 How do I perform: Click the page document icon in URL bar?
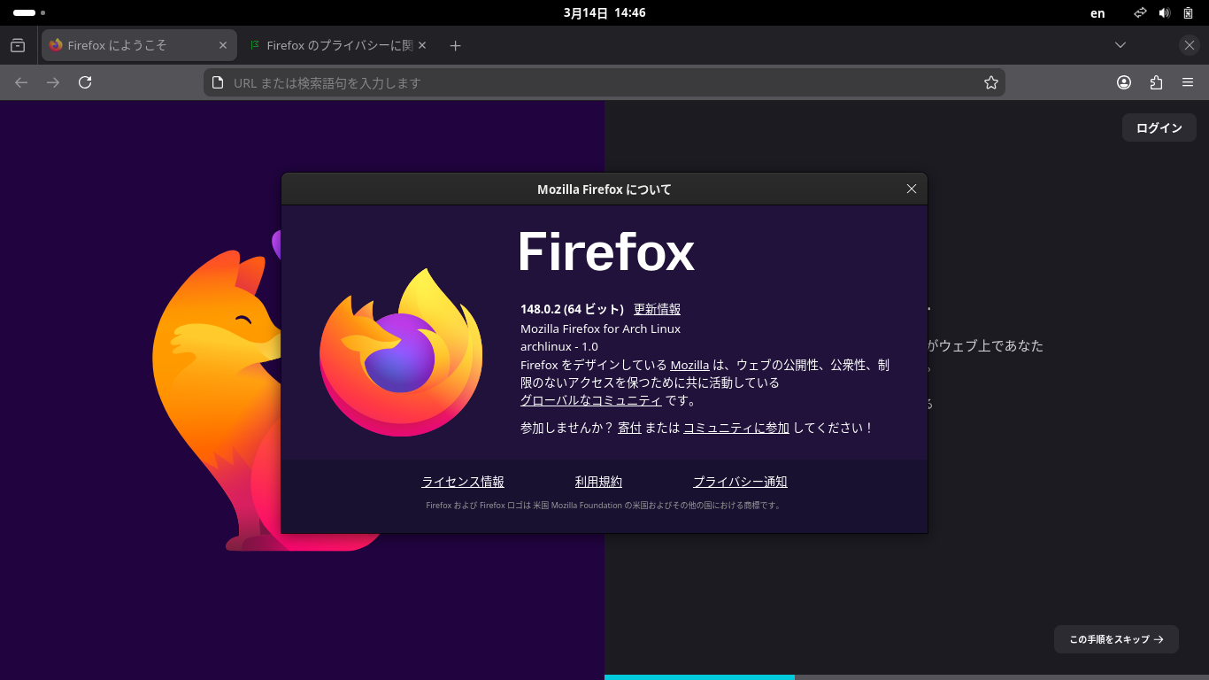point(218,82)
